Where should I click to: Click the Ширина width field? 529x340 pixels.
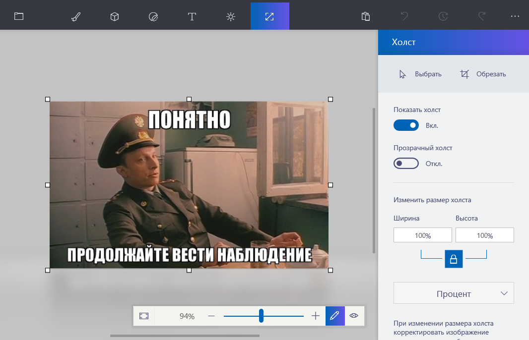point(423,235)
